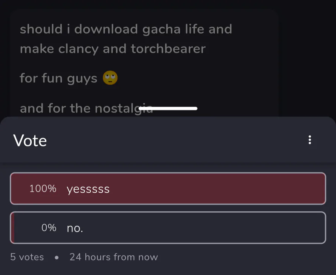Click the "24 hours from now" deadline

click(113, 257)
